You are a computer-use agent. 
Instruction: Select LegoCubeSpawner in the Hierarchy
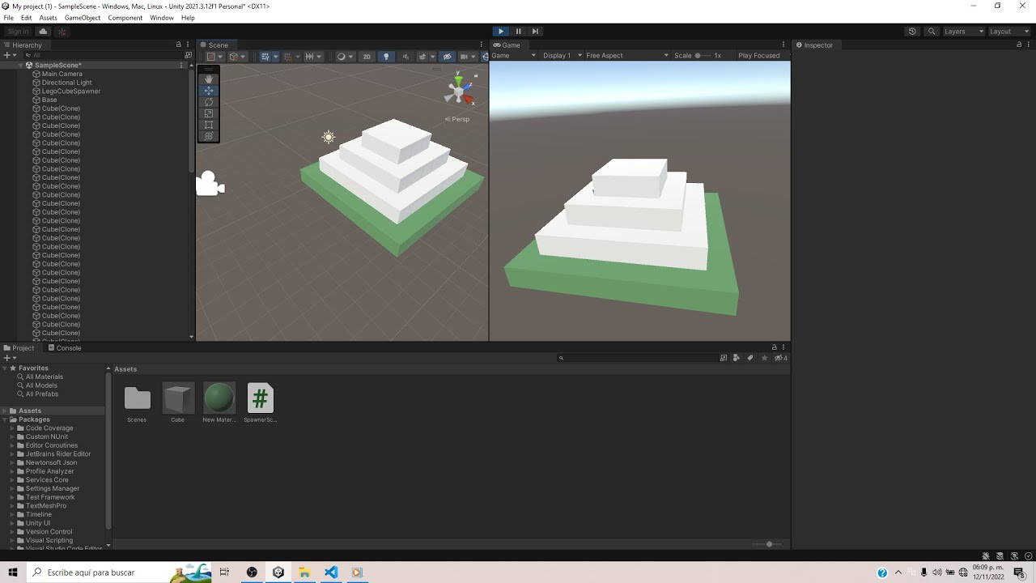click(x=71, y=91)
